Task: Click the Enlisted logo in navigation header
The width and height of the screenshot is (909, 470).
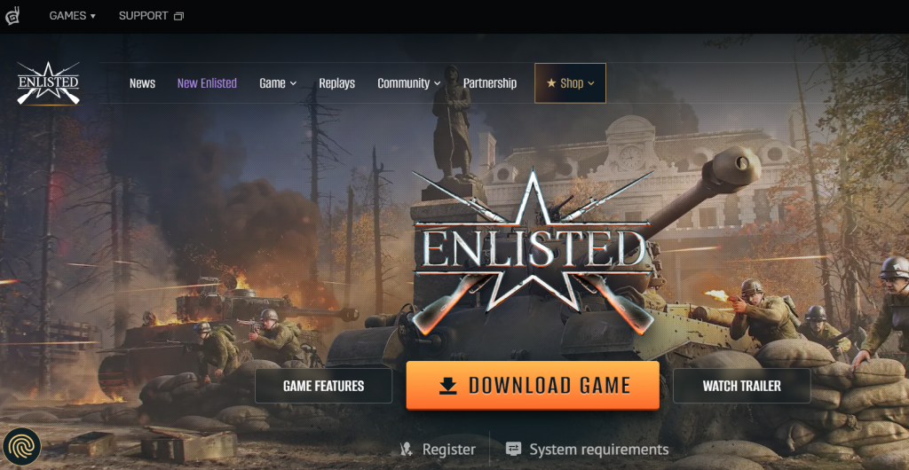Action: coord(48,83)
